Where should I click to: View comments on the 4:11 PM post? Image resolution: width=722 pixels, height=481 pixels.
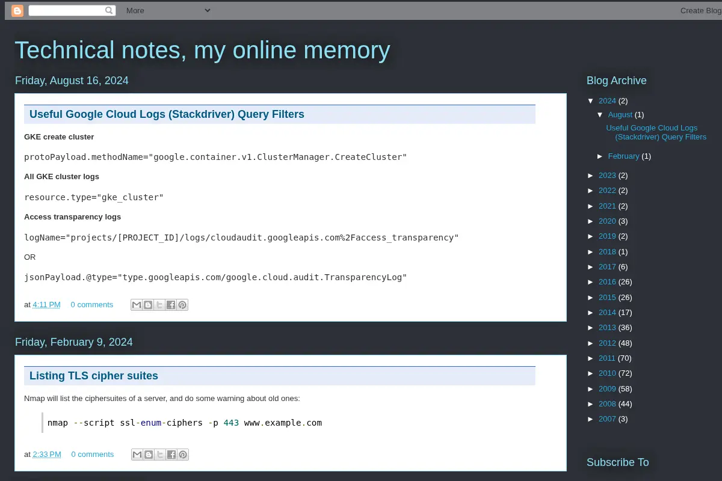point(92,305)
